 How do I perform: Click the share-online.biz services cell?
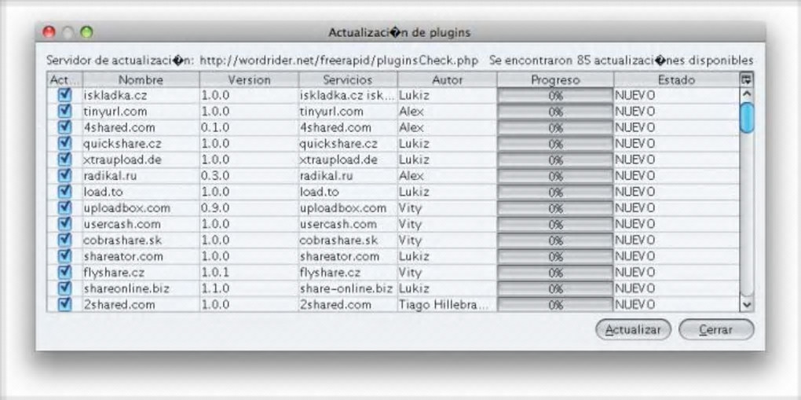348,288
